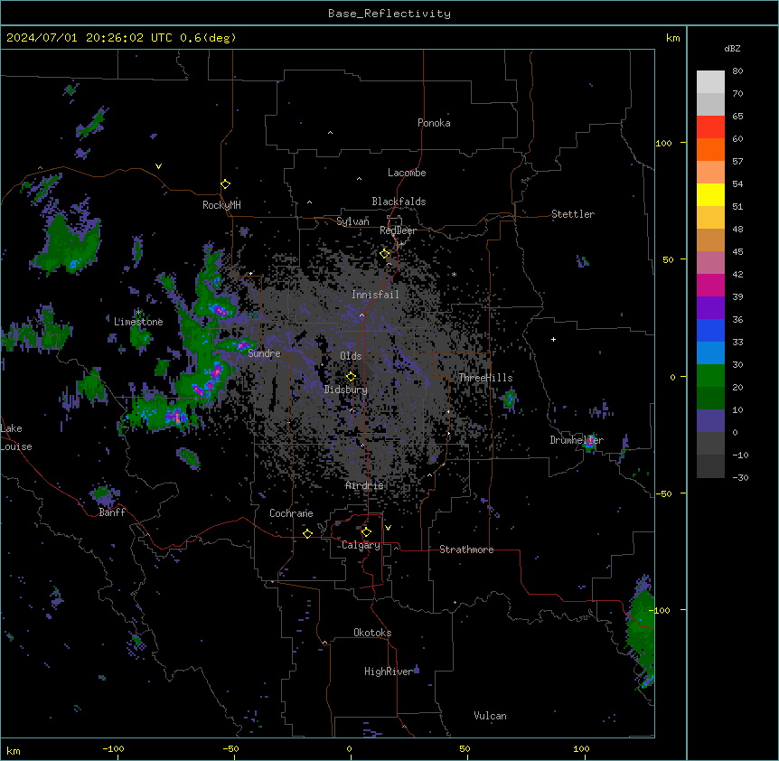The image size is (779, 761).
Task: Click the Drumheller label
Action: pos(577,440)
